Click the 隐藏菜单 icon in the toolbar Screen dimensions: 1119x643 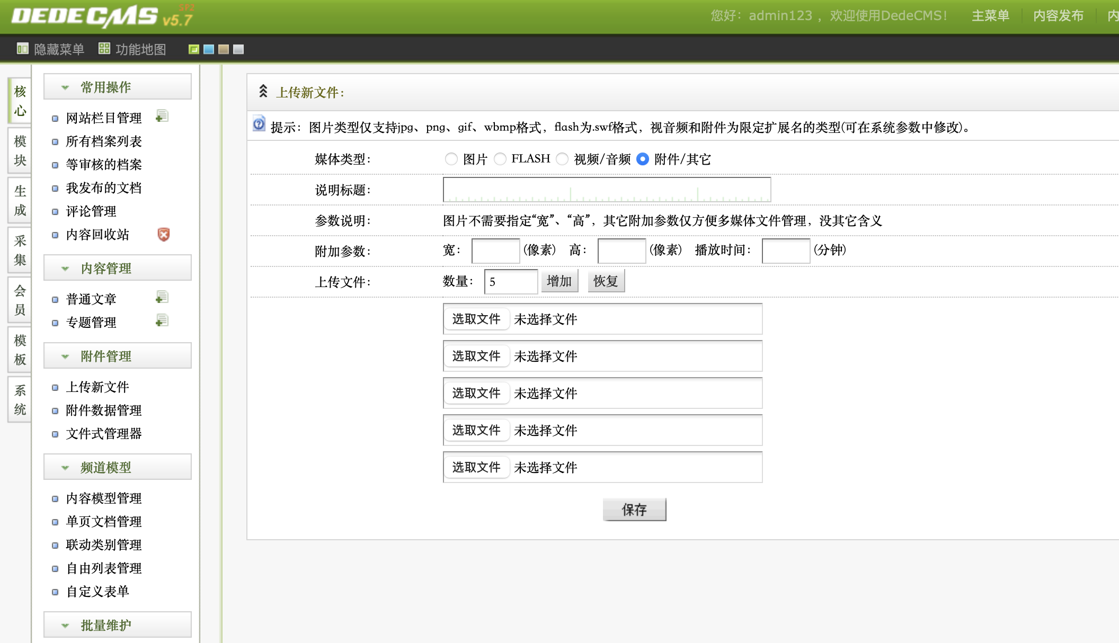tap(22, 49)
